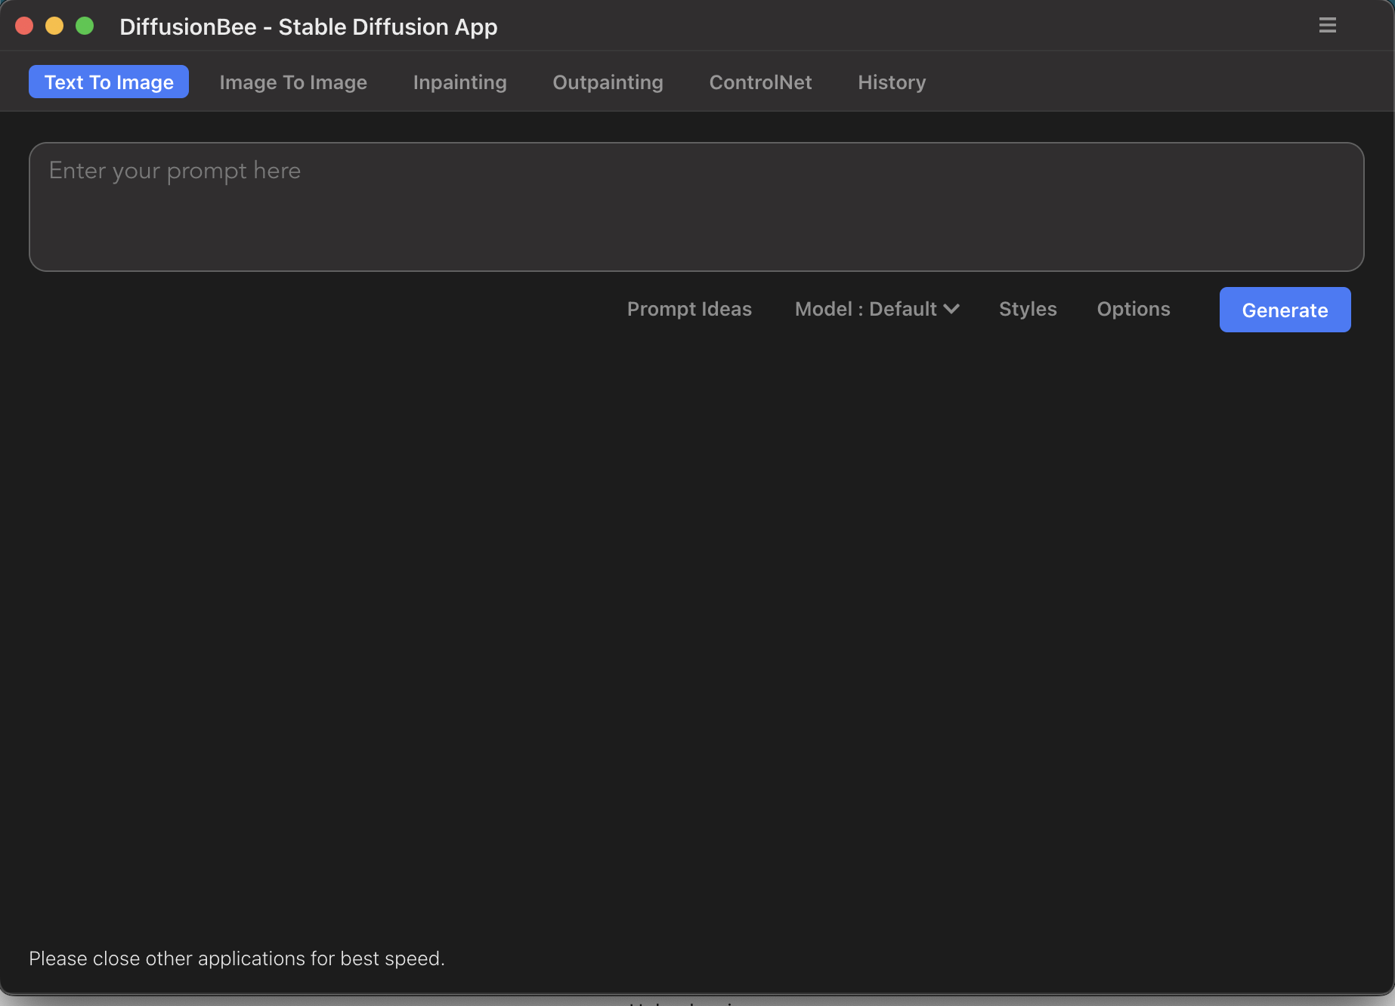Expand the Styles selector

(x=1028, y=309)
